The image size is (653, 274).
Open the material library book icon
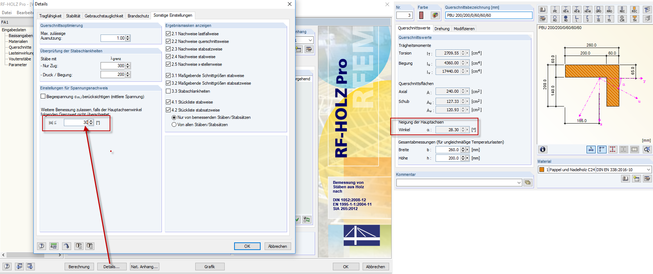tap(625, 178)
